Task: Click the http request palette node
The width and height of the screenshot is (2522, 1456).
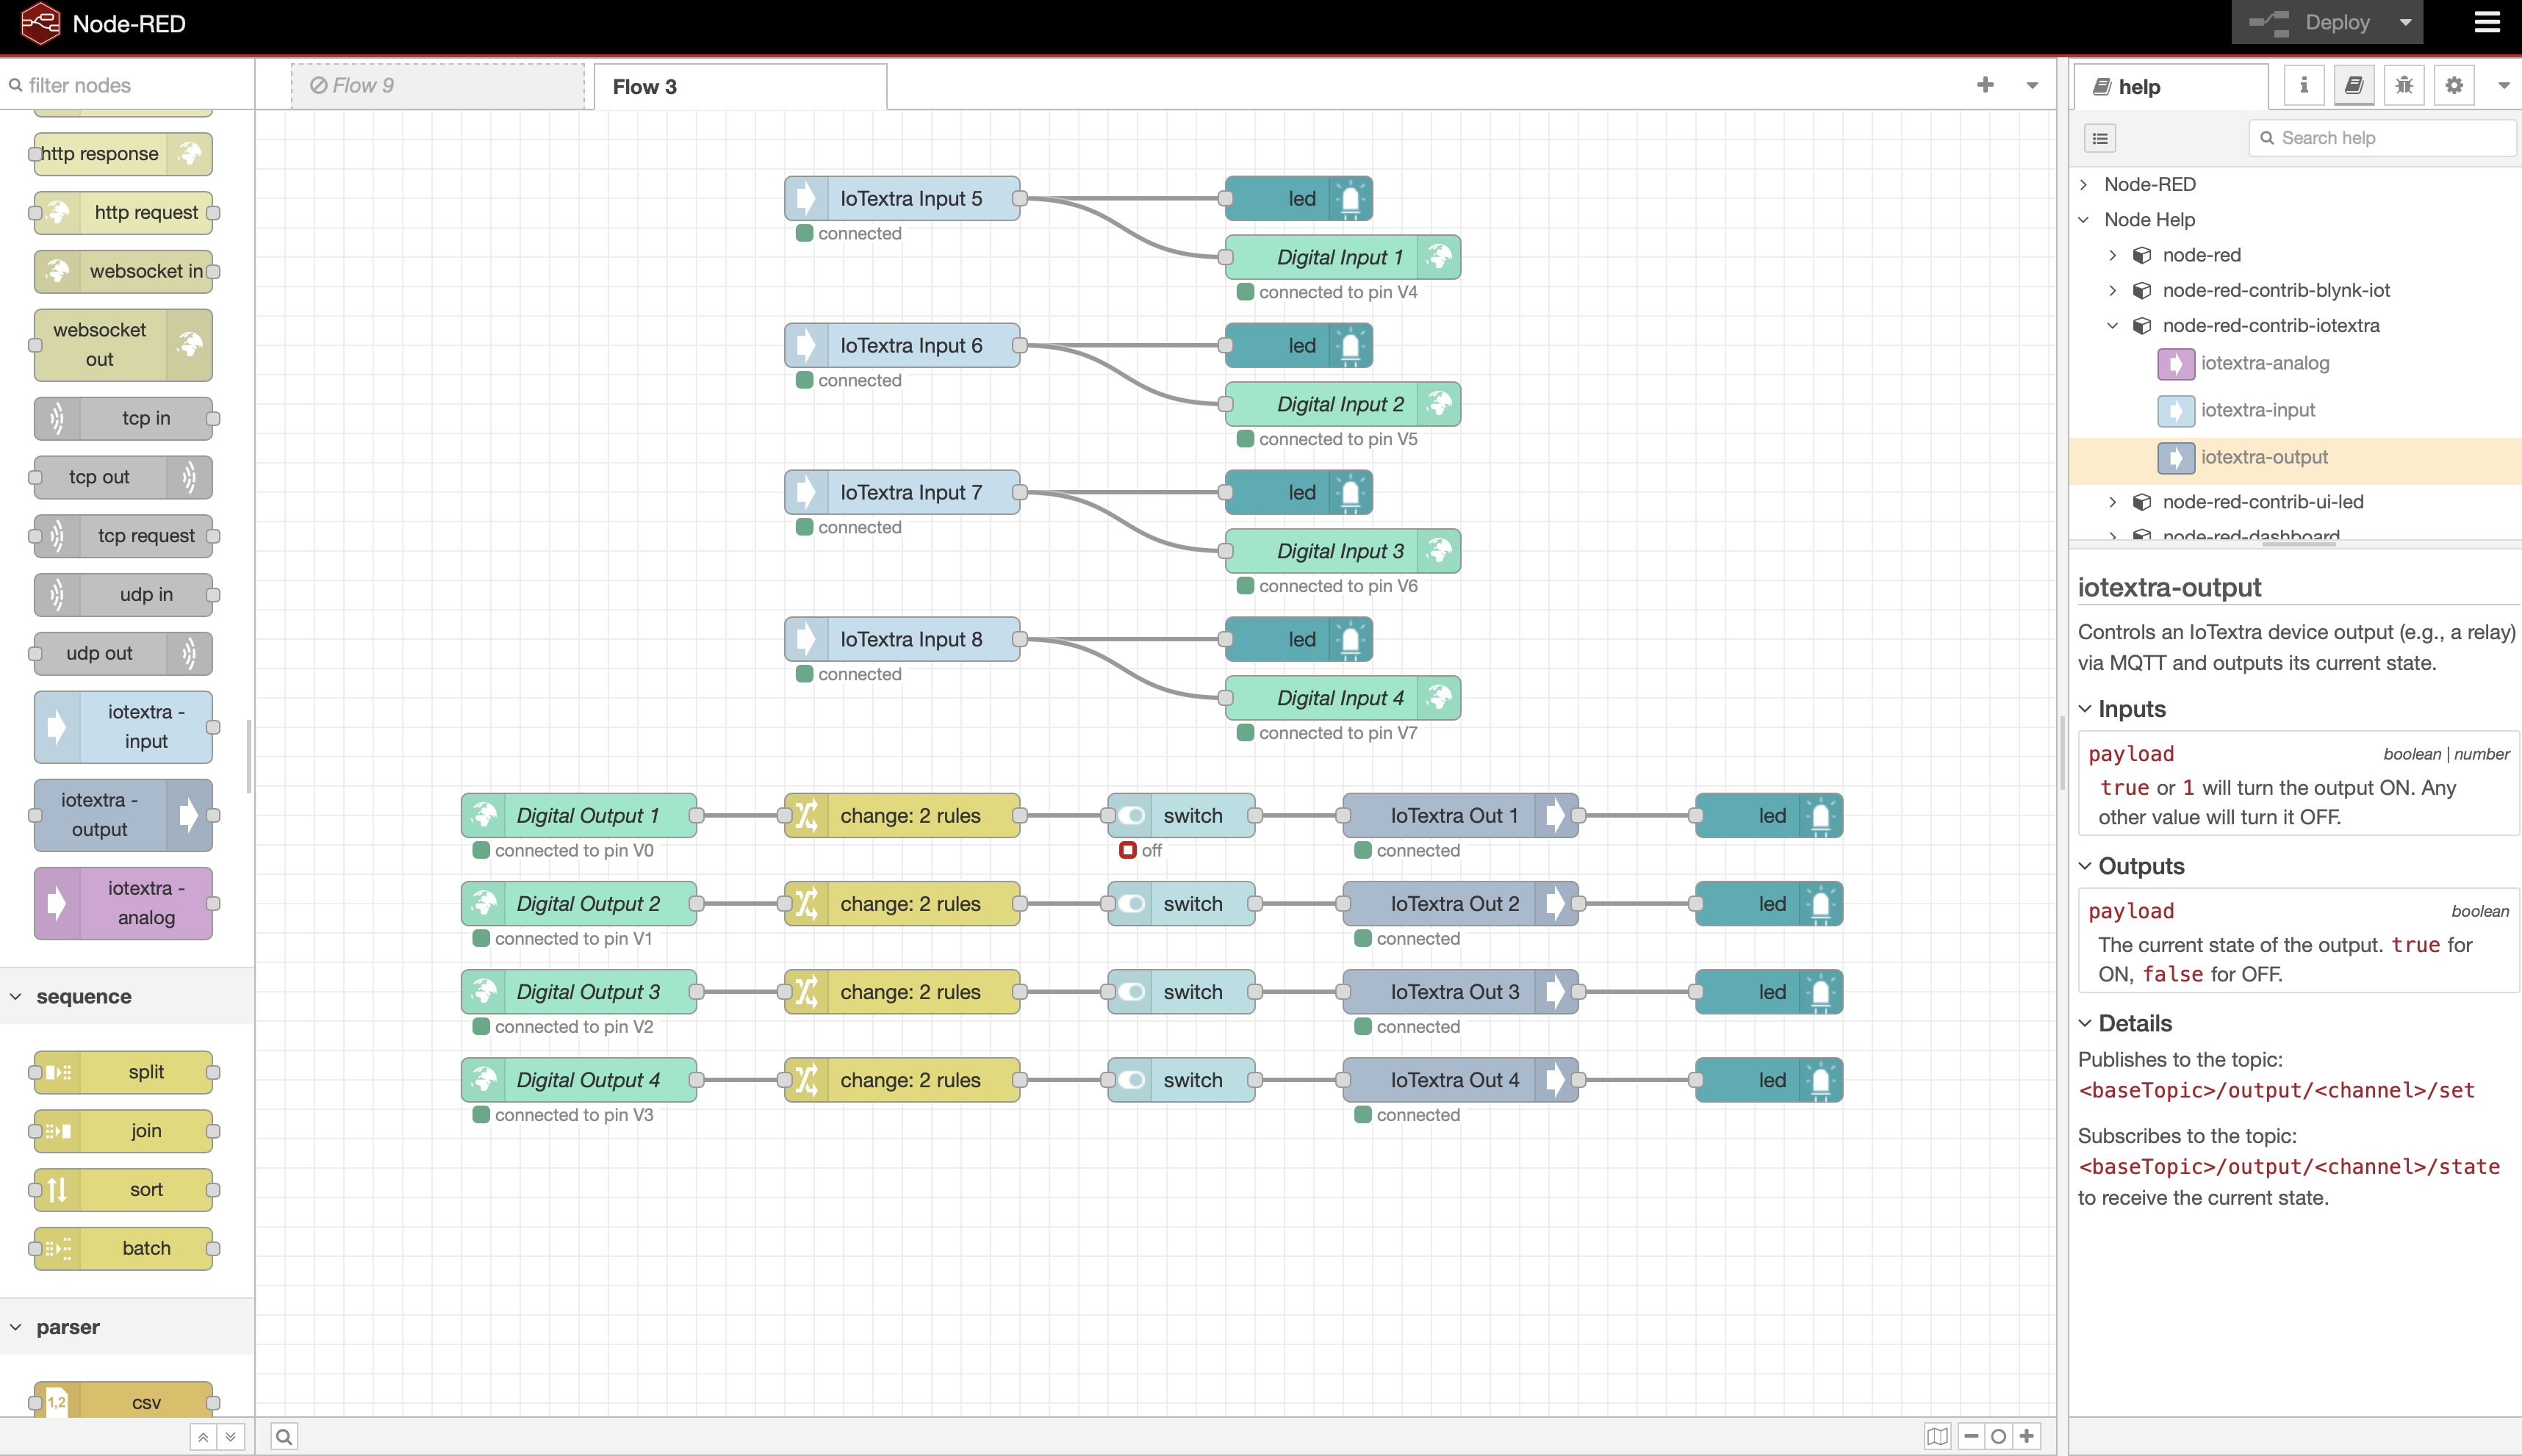Action: [123, 213]
